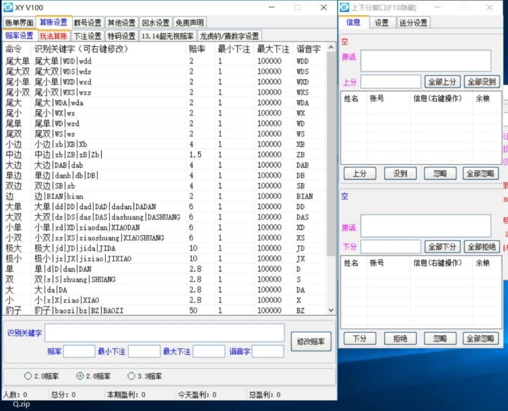This screenshot has width=508, height=411.
Task: Click the odds list scroll-down arrow
Action: click(x=331, y=310)
